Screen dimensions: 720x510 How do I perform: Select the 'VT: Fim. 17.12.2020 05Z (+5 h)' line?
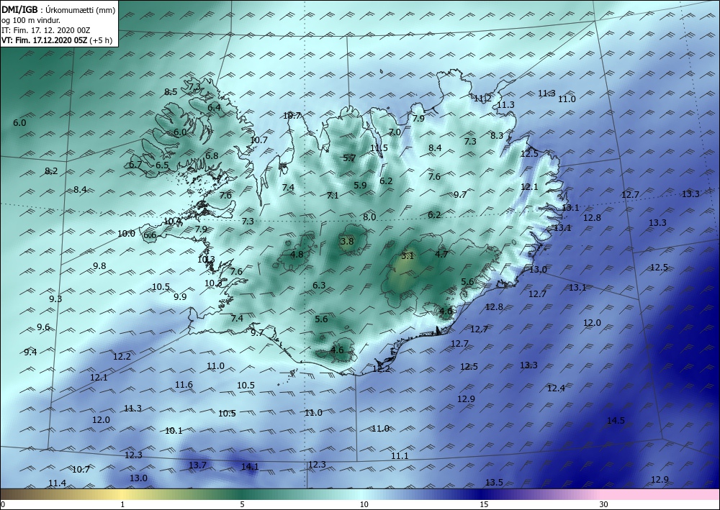(x=57, y=40)
